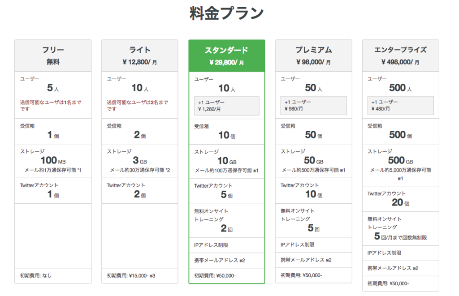Click the ¥12,800/月 price text
Image resolution: width=459 pixels, height=296 pixels.
(x=140, y=62)
